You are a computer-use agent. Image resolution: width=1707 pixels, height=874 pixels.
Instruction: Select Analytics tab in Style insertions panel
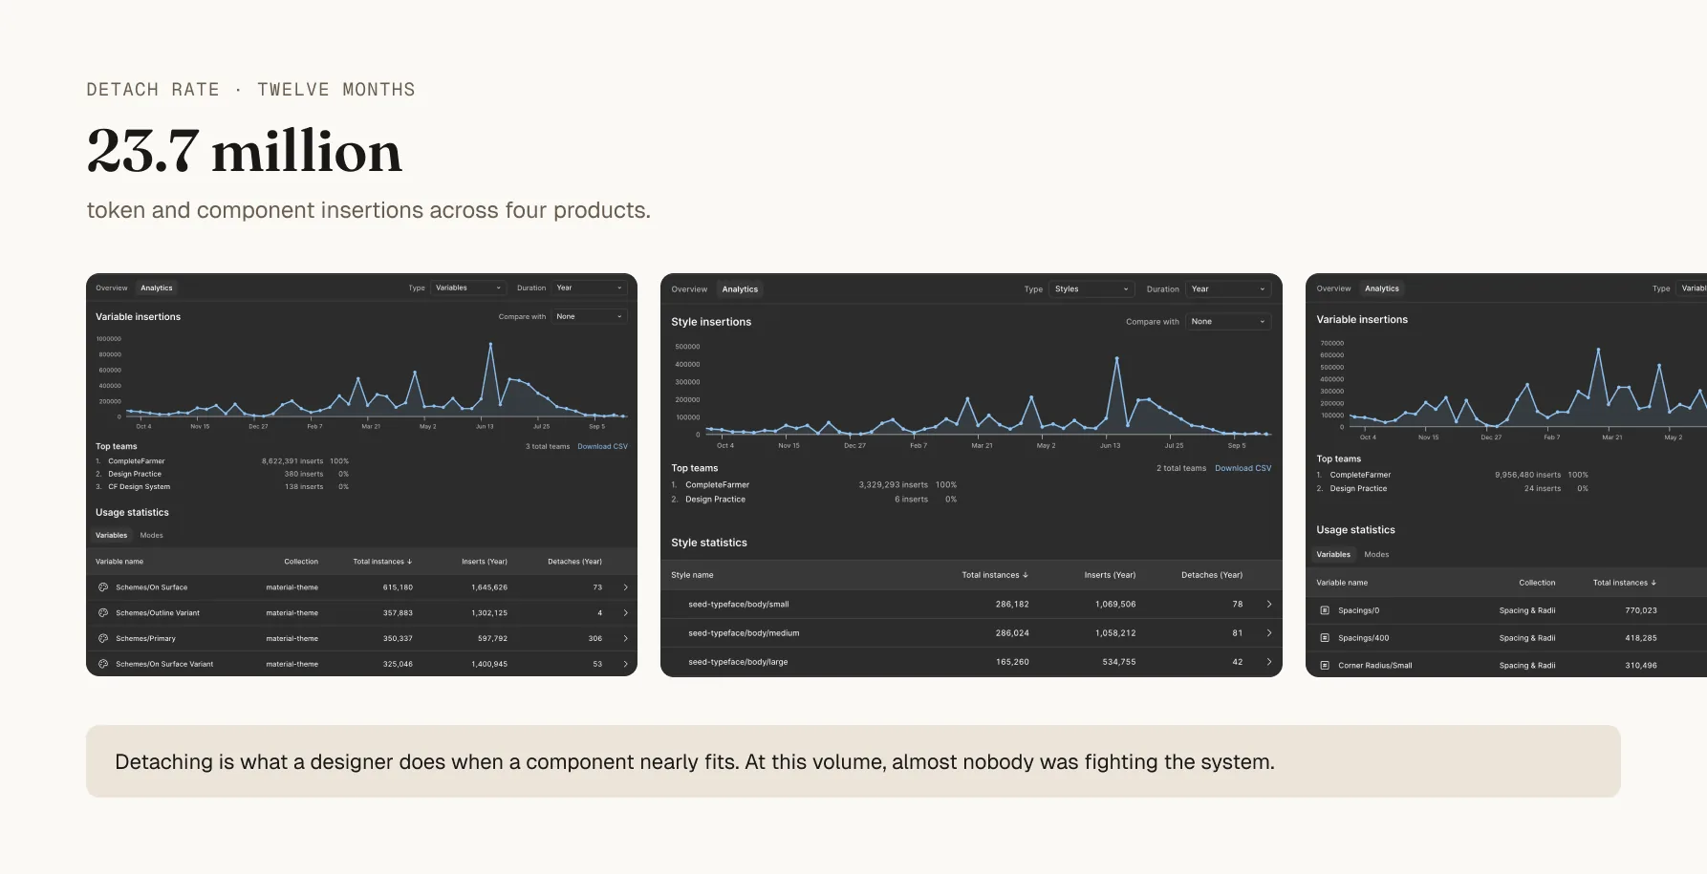[x=740, y=289]
